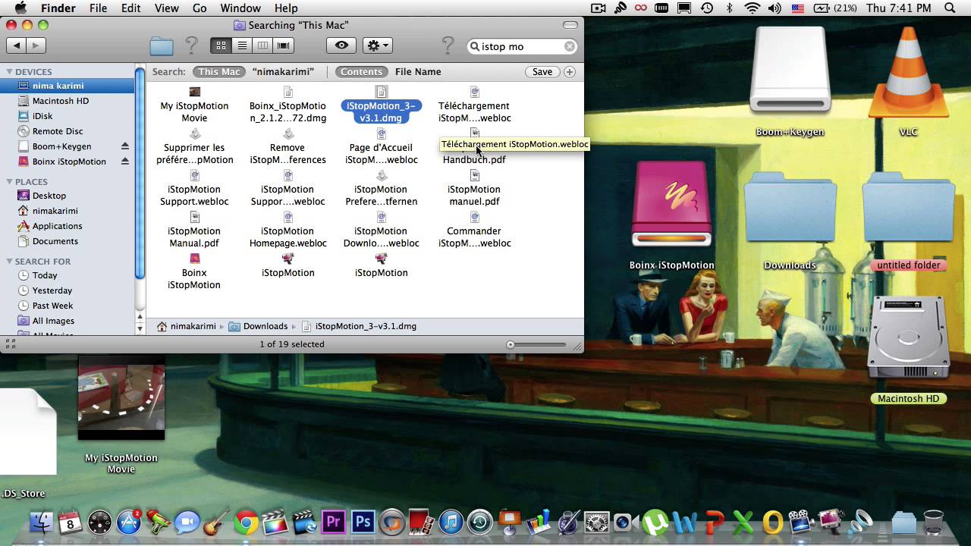Set search scope to This Mac

click(x=219, y=72)
